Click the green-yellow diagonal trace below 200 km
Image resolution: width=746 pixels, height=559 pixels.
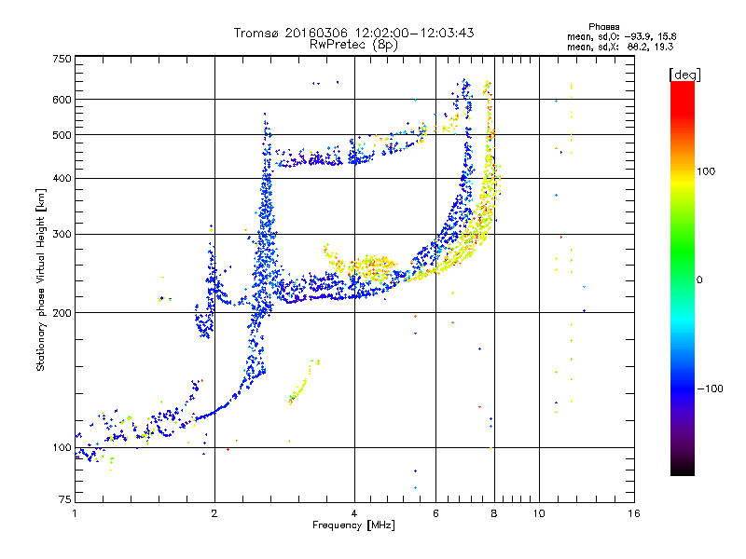(x=304, y=383)
